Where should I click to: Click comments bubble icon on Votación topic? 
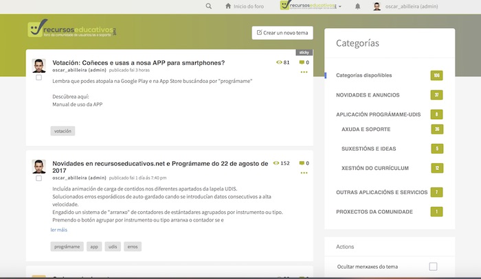click(302, 62)
